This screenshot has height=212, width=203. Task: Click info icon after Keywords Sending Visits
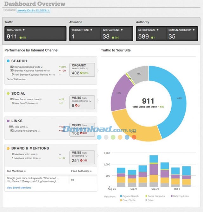point(42,67)
